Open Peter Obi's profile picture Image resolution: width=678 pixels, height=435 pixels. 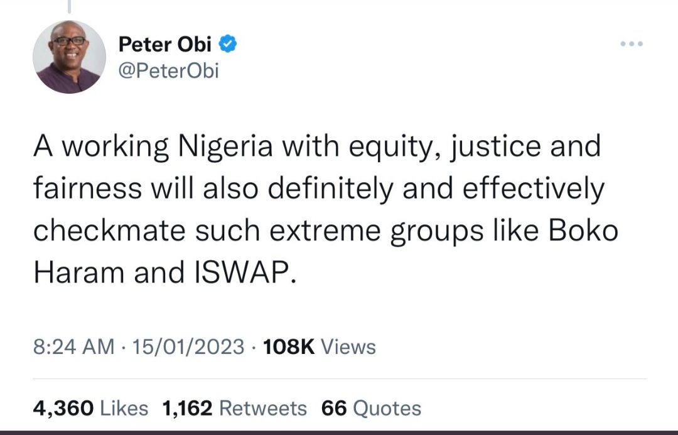pos(69,57)
